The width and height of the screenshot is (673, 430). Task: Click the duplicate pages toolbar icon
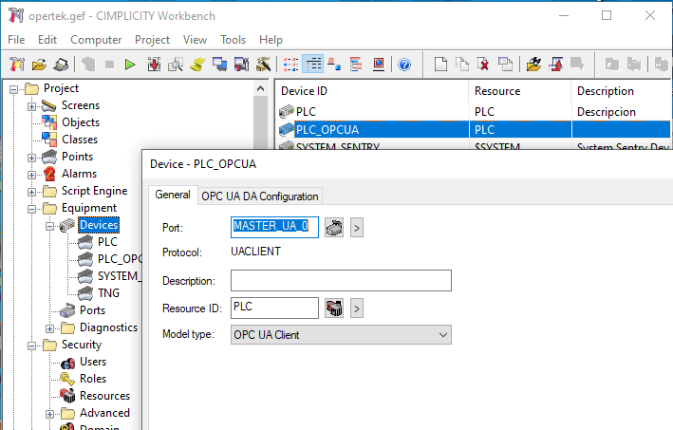tap(462, 65)
